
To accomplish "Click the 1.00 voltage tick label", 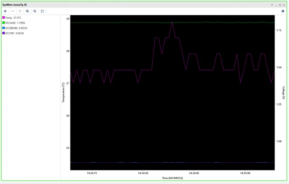I will tap(279, 141).
